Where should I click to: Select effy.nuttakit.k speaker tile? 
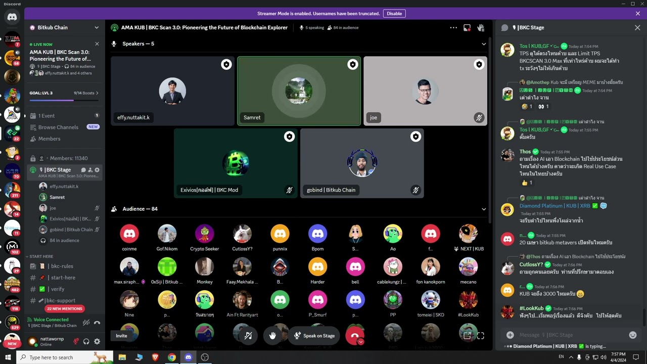[172, 91]
